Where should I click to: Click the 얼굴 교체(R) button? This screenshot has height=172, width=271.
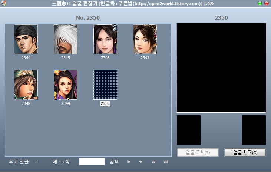(198, 152)
